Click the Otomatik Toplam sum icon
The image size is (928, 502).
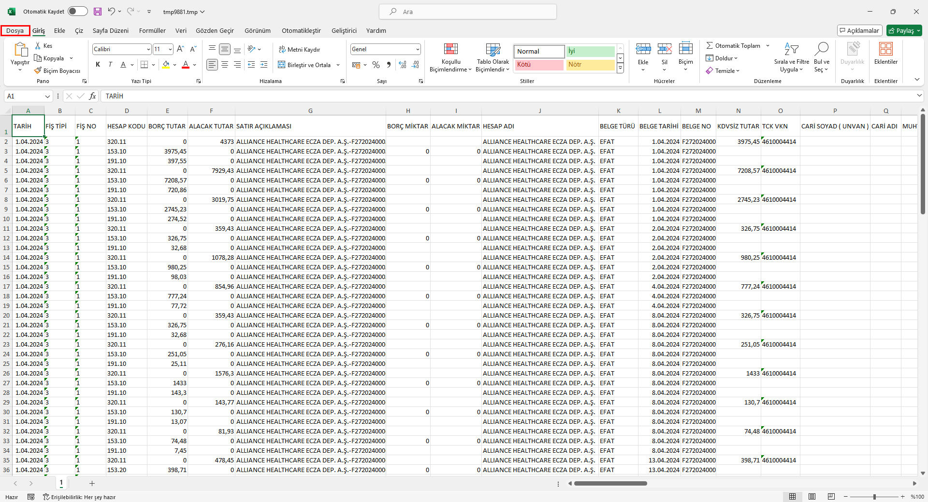(710, 46)
